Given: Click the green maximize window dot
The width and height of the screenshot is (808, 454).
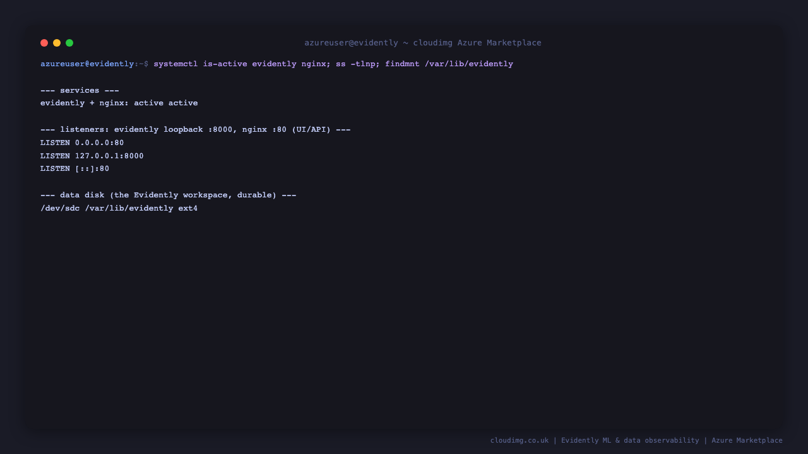Looking at the screenshot, I should (69, 43).
